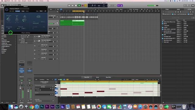The image size is (195, 110).
Task: Open the Timing Vocals dropdown in Pitch Shifter
Action: [x=39, y=17]
